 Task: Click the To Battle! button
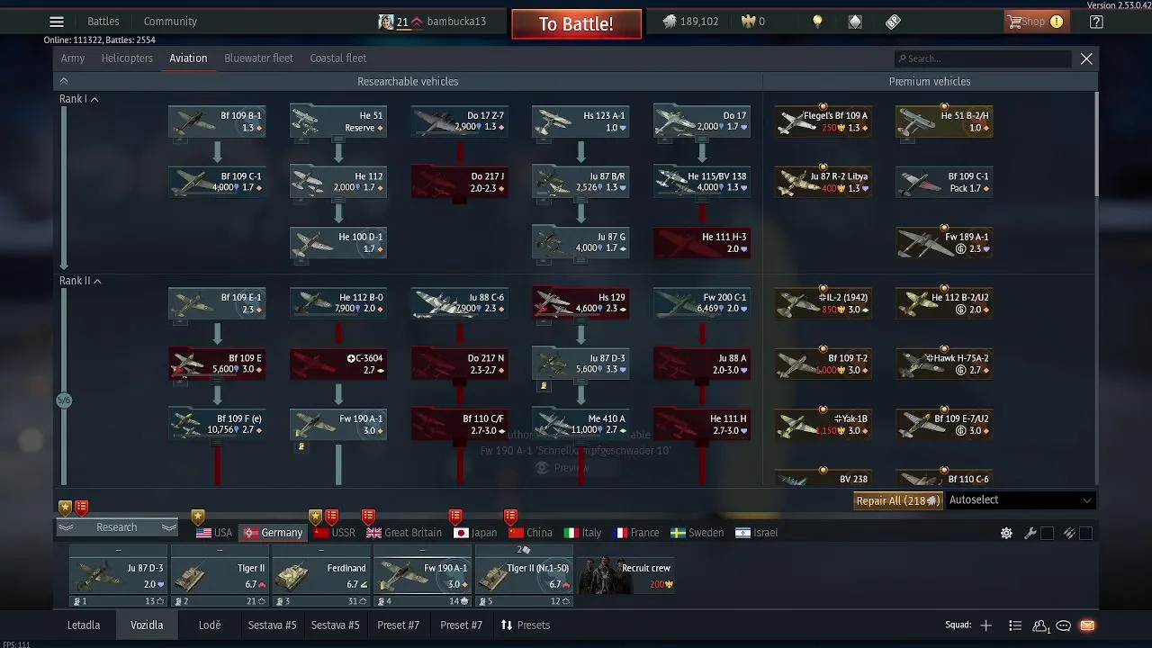[x=576, y=24]
